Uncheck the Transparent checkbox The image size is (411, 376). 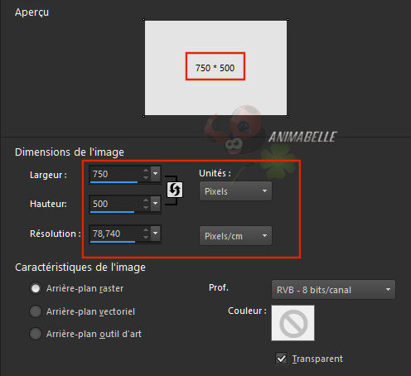point(282,359)
